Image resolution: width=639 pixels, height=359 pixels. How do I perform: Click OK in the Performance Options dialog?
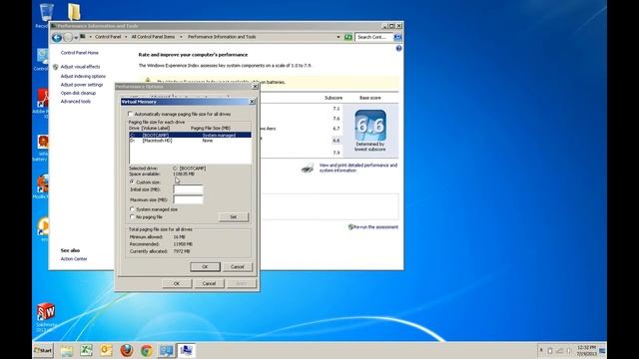tap(177, 283)
